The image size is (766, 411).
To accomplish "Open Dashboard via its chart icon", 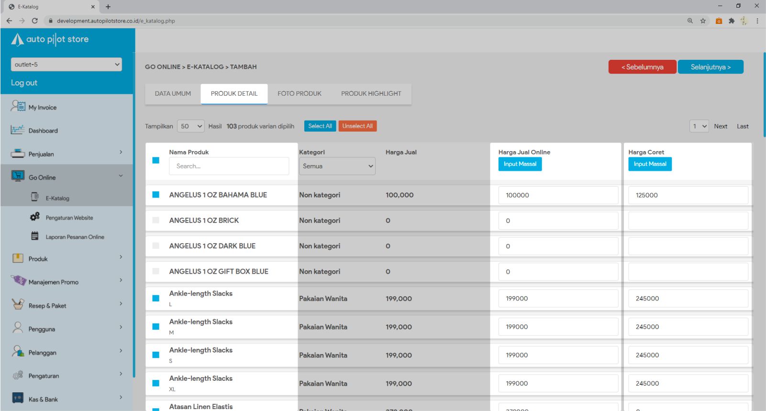I will (18, 130).
